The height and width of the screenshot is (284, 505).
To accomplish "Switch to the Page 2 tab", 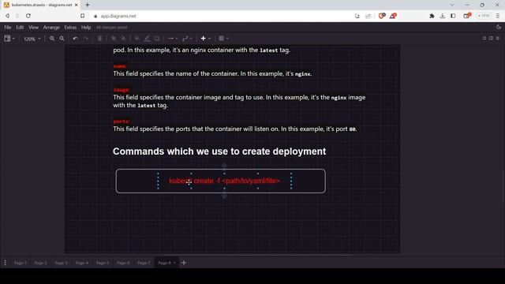I will point(40,263).
